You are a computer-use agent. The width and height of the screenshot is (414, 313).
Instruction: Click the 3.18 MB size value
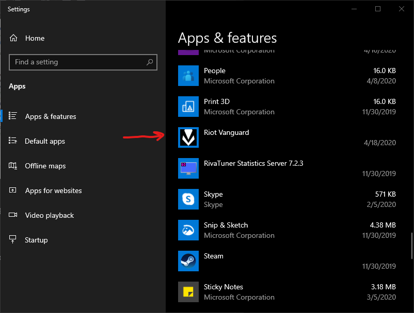tap(384, 287)
